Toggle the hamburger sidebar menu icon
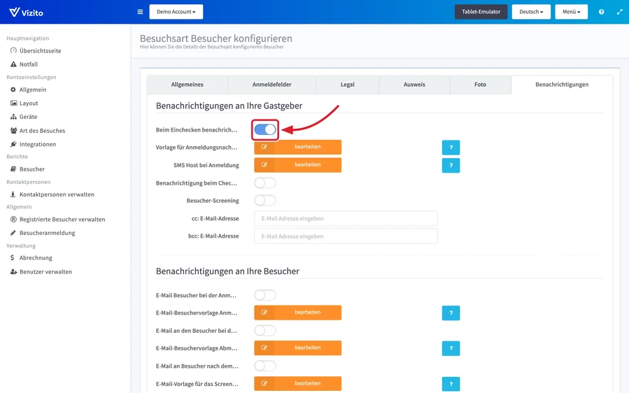Image resolution: width=629 pixels, height=393 pixels. pos(140,12)
